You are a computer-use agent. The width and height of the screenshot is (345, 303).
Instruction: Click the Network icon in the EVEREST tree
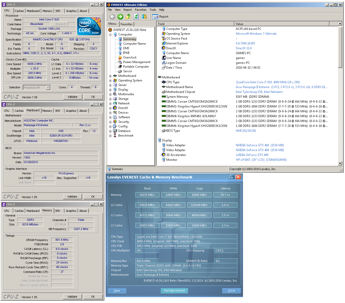[x=115, y=103]
